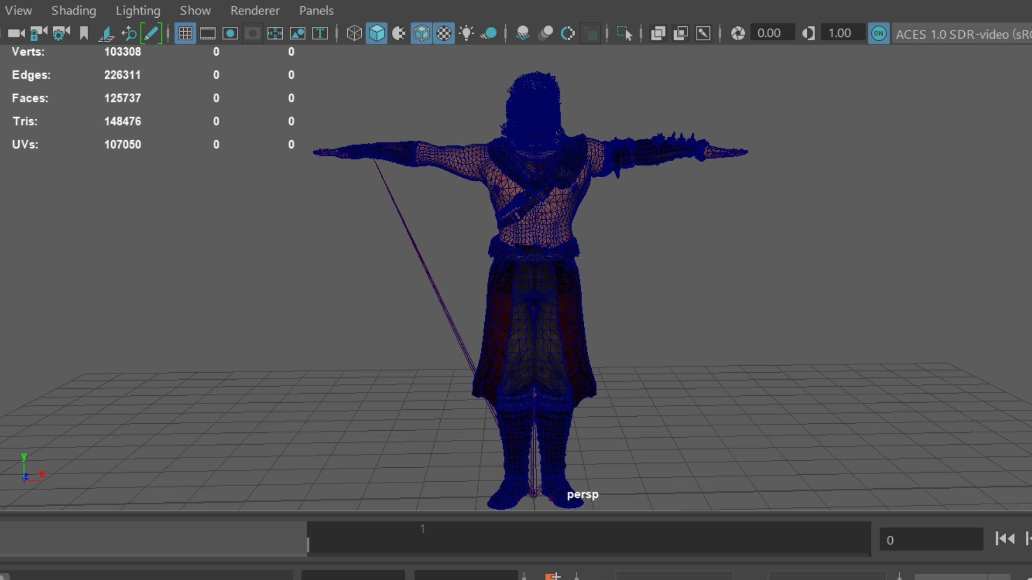Open the Renderer menu
This screenshot has height=580, width=1032.
(255, 10)
